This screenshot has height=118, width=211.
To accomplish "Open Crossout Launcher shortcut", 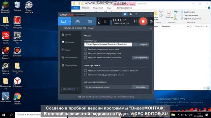I will 6,68.
